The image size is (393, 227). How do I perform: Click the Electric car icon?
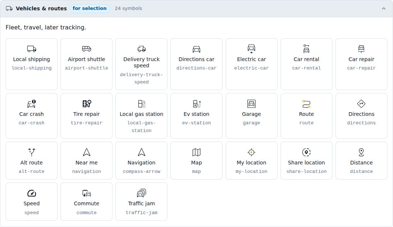251,49
